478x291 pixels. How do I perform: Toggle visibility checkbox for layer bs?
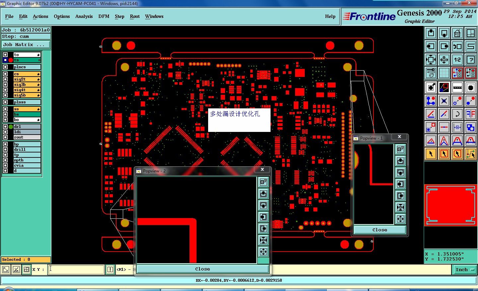point(5,114)
